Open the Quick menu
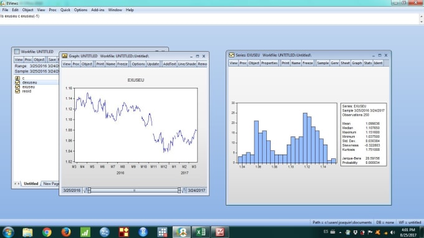This screenshot has width=424, height=238. 65,10
